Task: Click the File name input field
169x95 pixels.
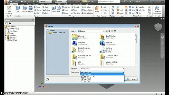Action: pyautogui.click(x=102, y=69)
